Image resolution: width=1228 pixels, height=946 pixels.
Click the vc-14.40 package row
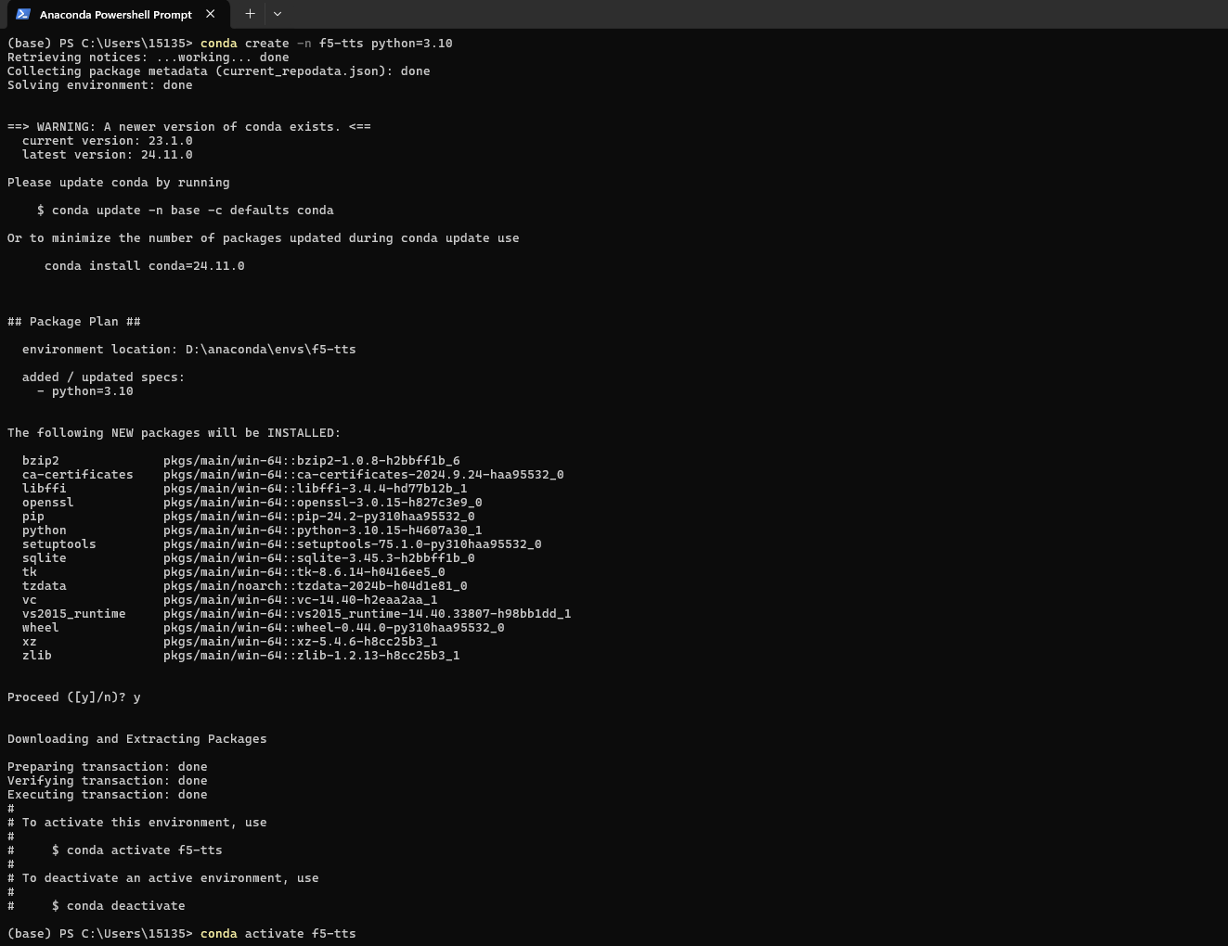tap(230, 600)
